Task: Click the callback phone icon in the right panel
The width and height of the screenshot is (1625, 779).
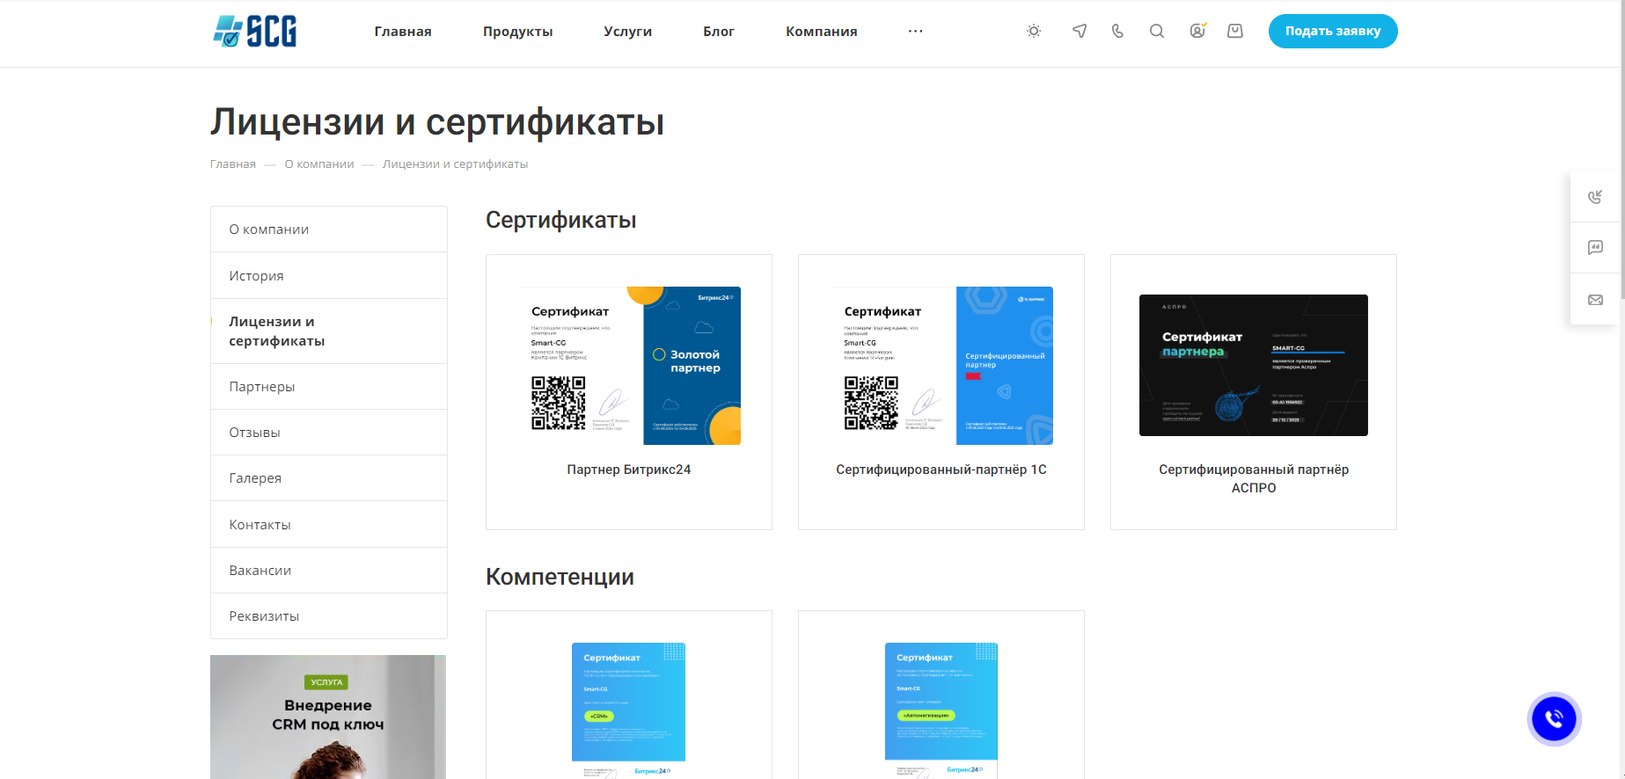Action: [1595, 197]
